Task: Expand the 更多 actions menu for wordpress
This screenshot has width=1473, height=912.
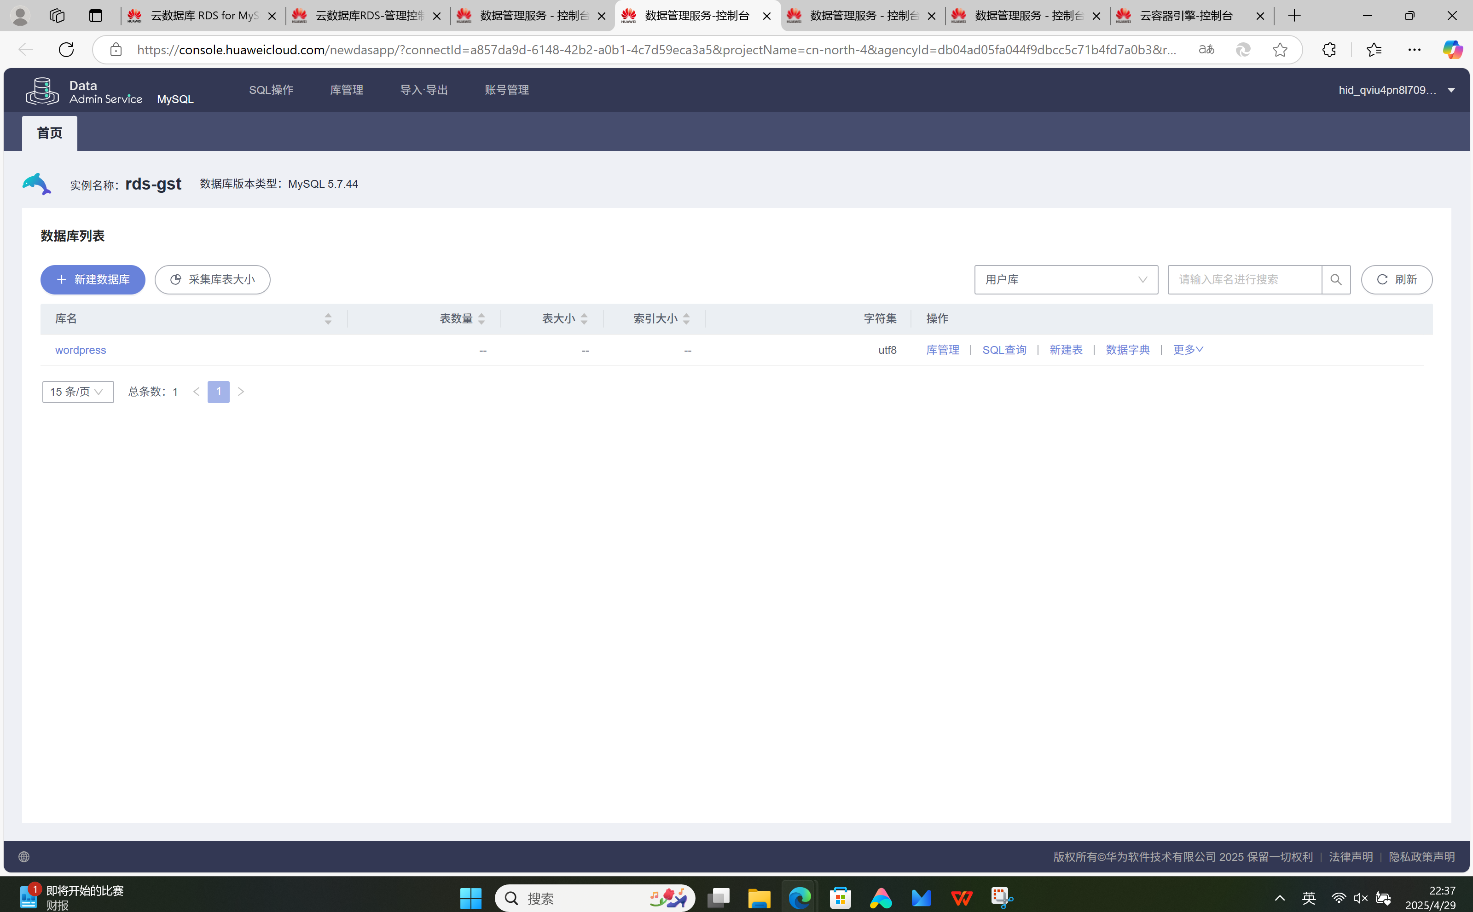Action: point(1188,350)
